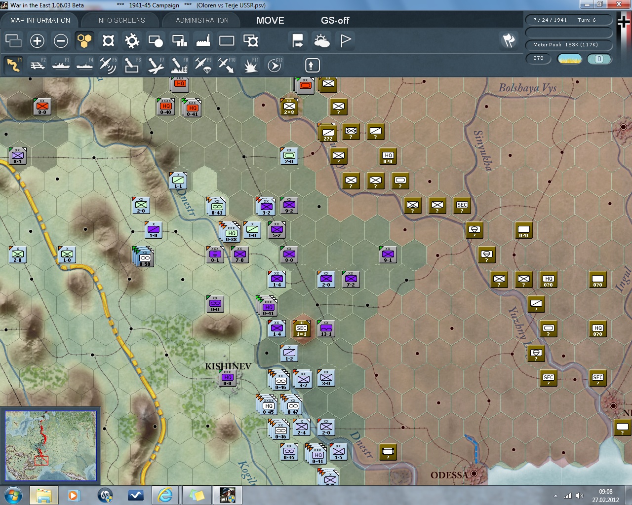Select Move mode (F1) icon

click(x=13, y=65)
